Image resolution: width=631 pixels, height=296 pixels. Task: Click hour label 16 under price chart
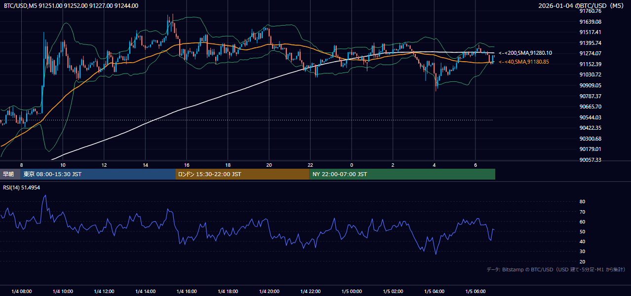pos(187,165)
